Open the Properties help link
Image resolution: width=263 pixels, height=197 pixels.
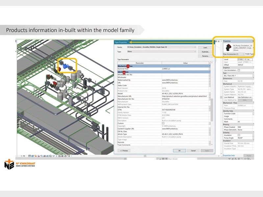[229, 155]
